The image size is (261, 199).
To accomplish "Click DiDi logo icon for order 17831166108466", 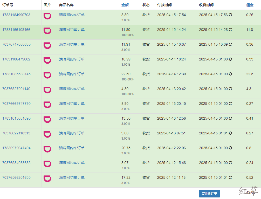I will tap(47, 31).
